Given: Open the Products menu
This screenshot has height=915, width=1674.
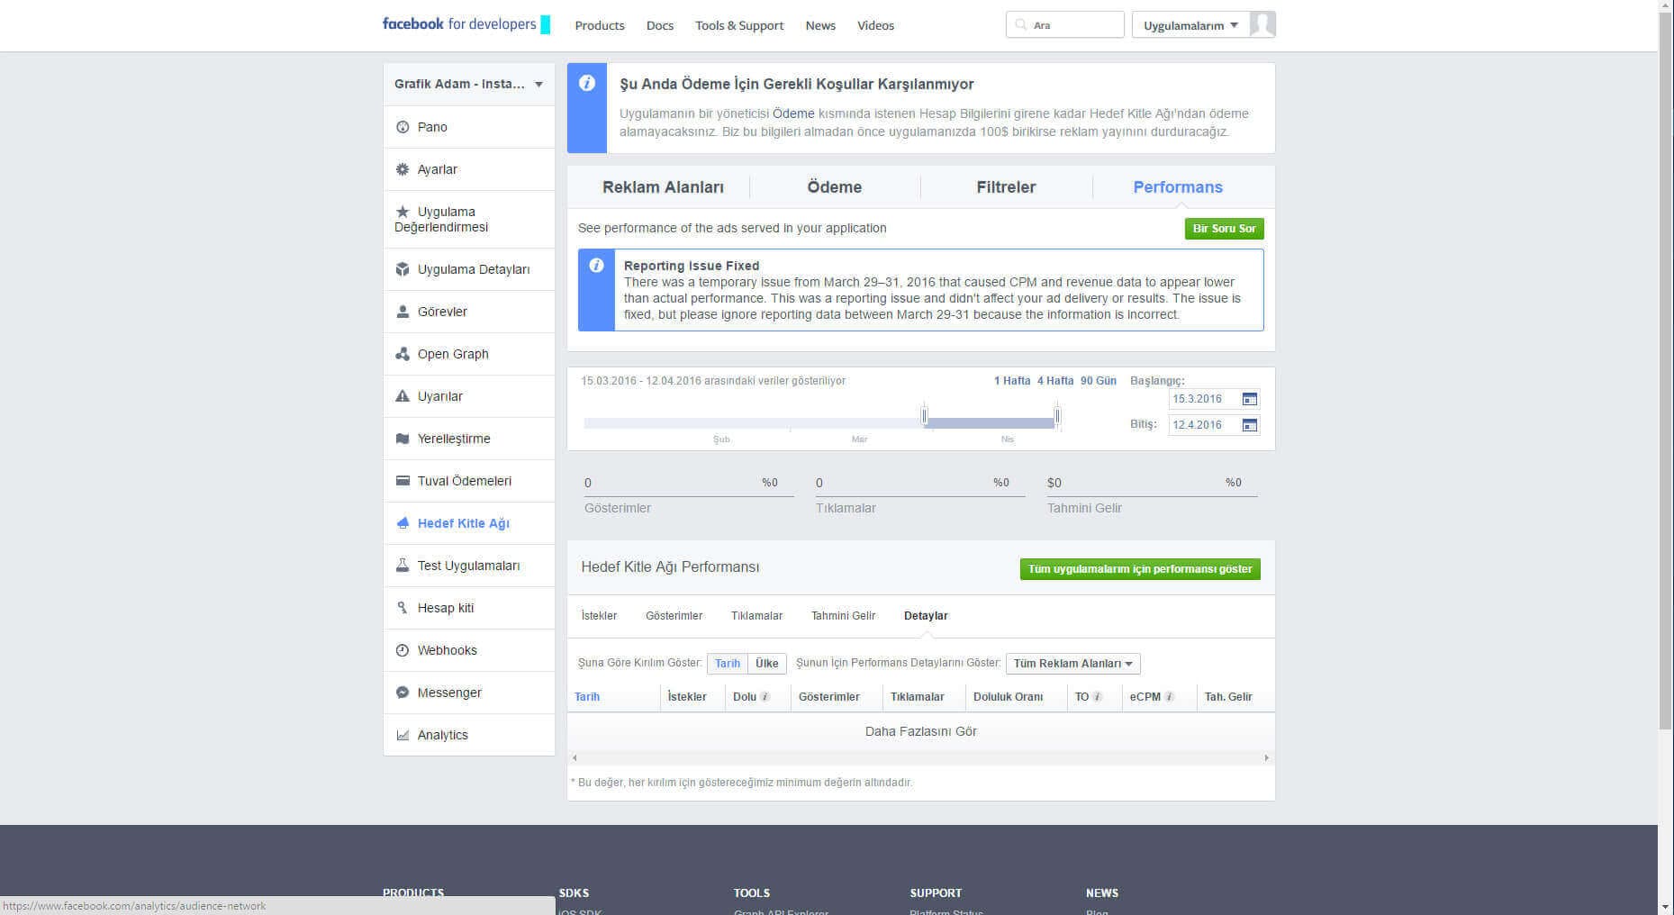Looking at the screenshot, I should point(600,25).
